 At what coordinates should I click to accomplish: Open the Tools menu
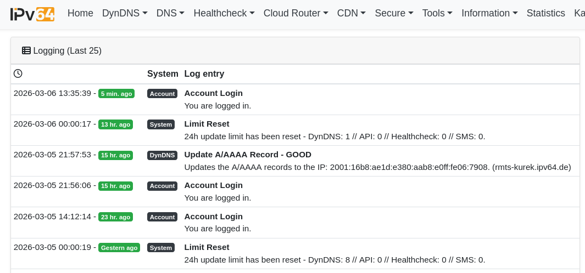(437, 13)
